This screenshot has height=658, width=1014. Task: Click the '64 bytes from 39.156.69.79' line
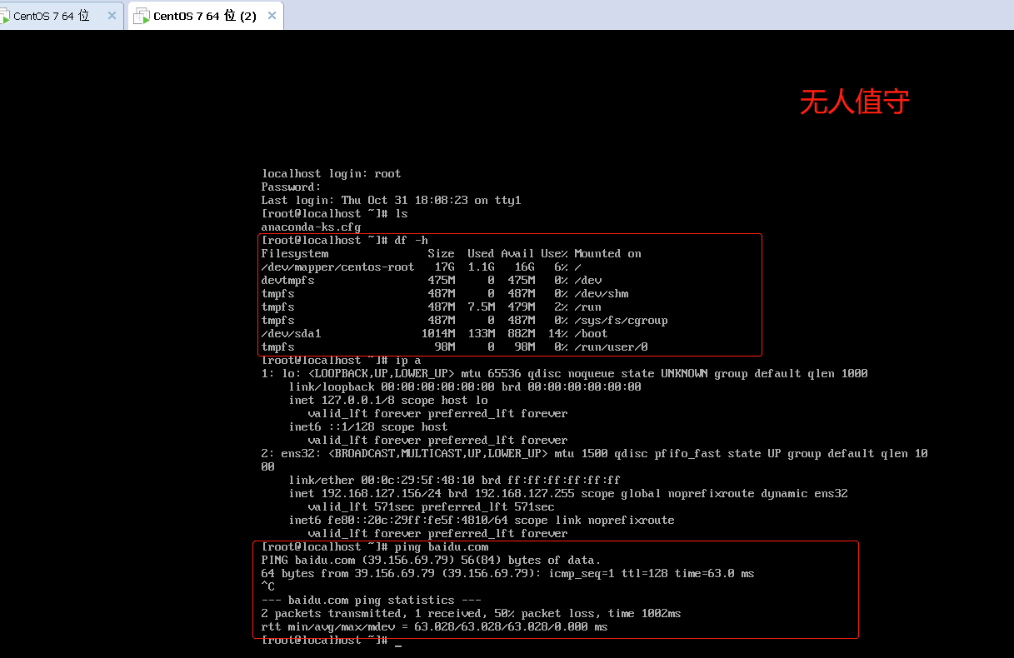507,573
